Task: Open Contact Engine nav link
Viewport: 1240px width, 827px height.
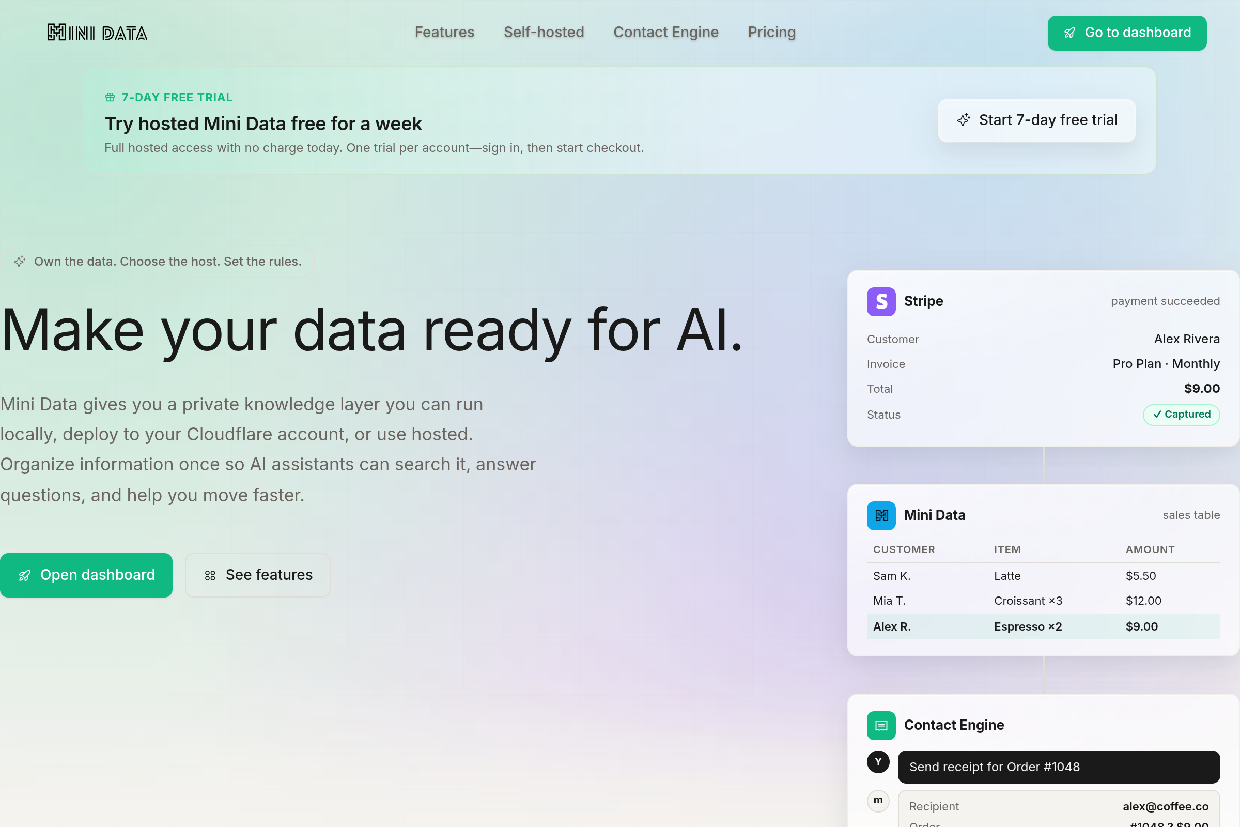Action: click(666, 32)
